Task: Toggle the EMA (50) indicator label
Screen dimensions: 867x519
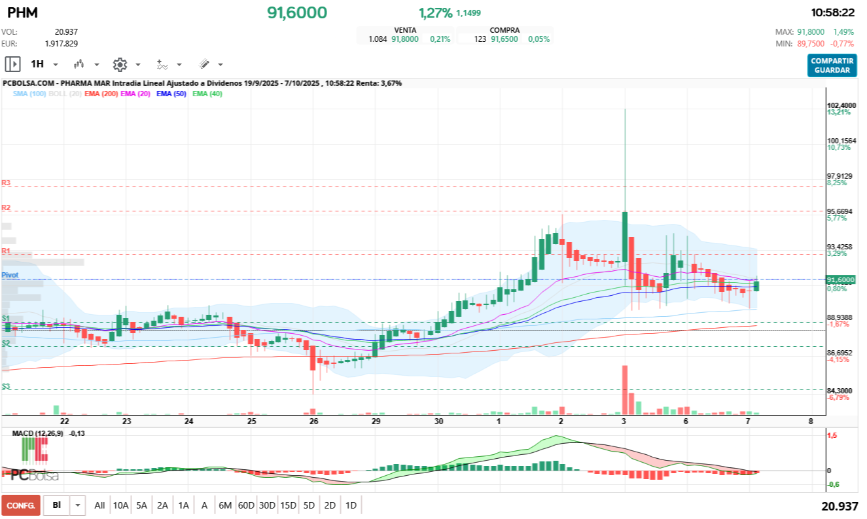Action: coord(171,94)
